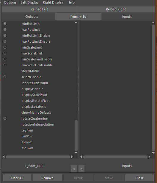Open the Left Display menu
The height and width of the screenshot is (183, 157).
pyautogui.click(x=29, y=2)
